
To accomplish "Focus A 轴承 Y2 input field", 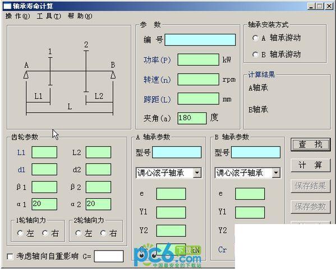I will [171, 231].
